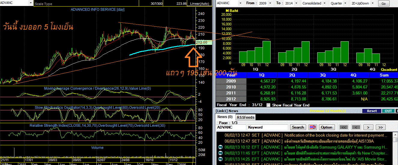The image size is (398, 165).
Task: Expand the Consolidated statement type dropdown
Action: (x=324, y=3)
